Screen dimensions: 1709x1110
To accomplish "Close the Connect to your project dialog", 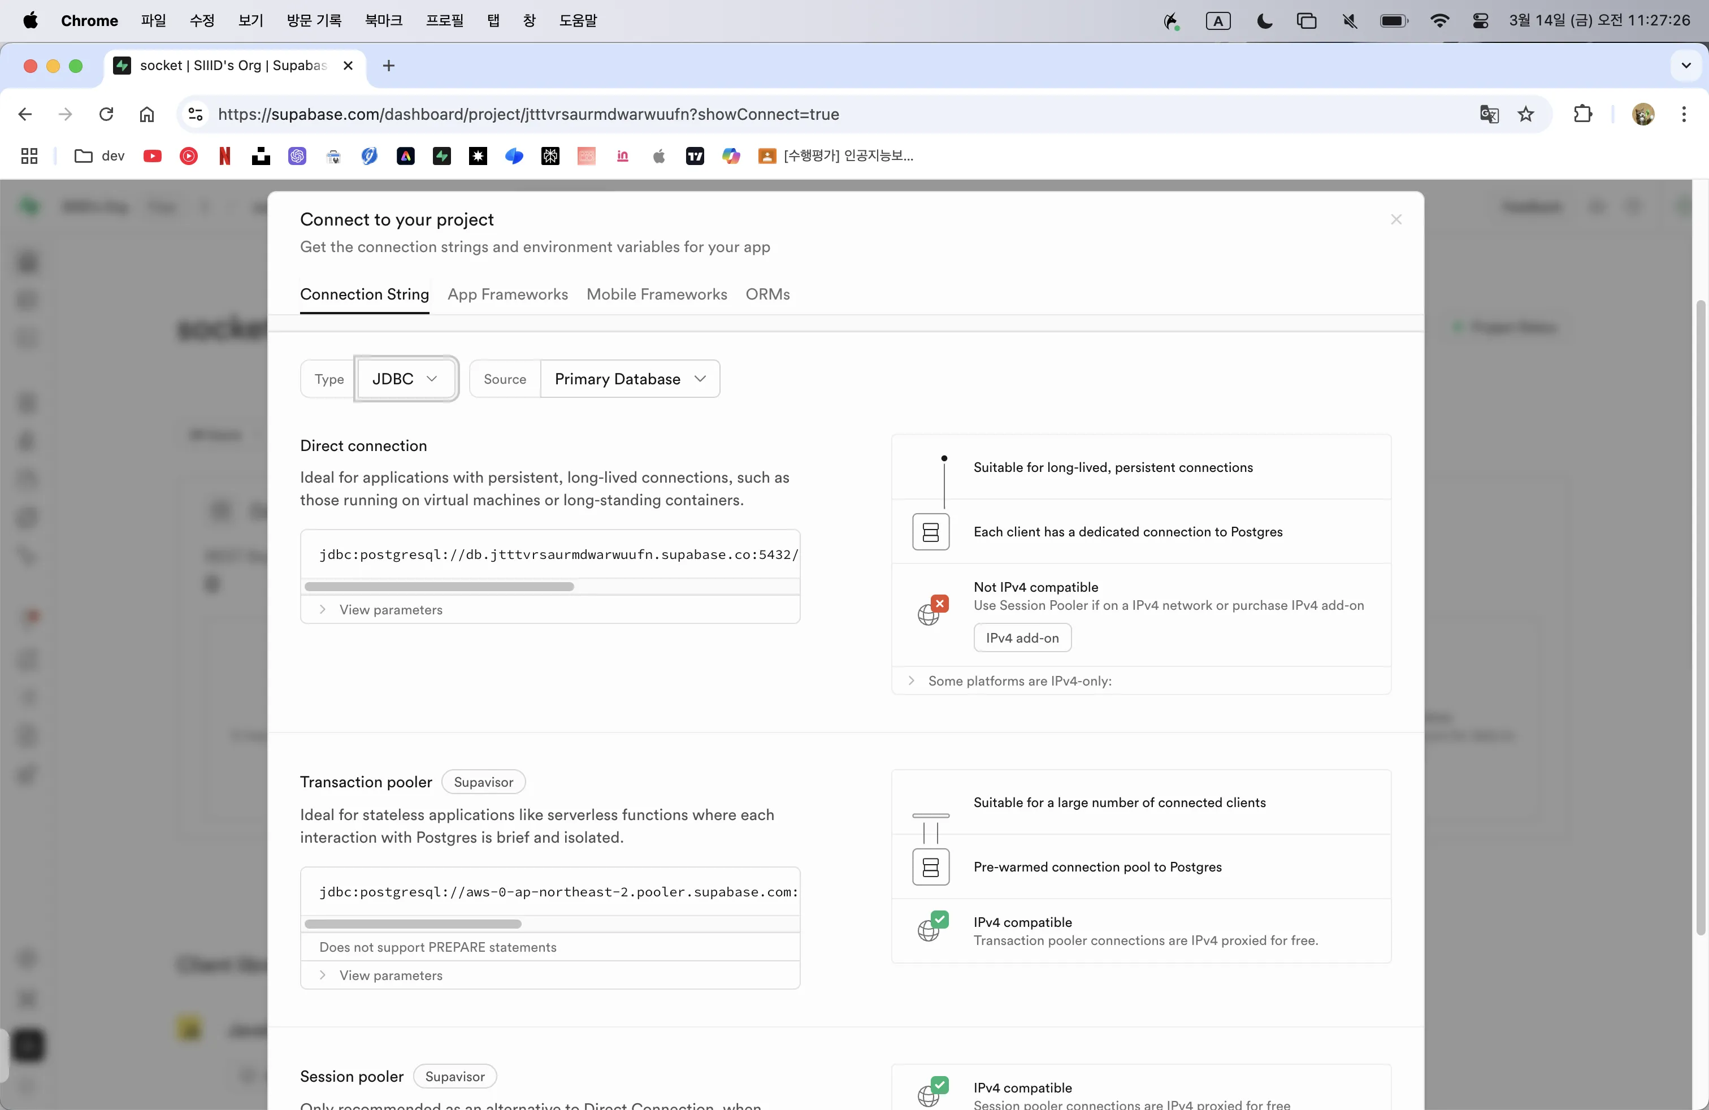I will click(x=1396, y=220).
